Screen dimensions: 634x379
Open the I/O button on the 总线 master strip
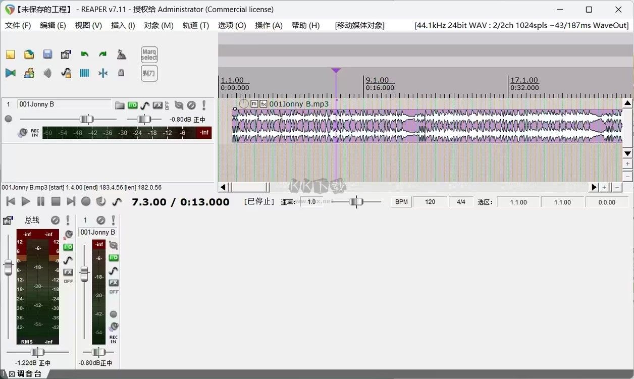[x=68, y=247]
